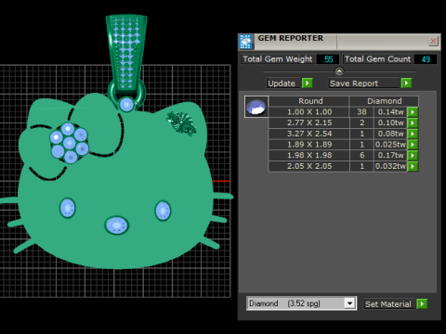Collapse the panel using the round arrow

pyautogui.click(x=339, y=71)
